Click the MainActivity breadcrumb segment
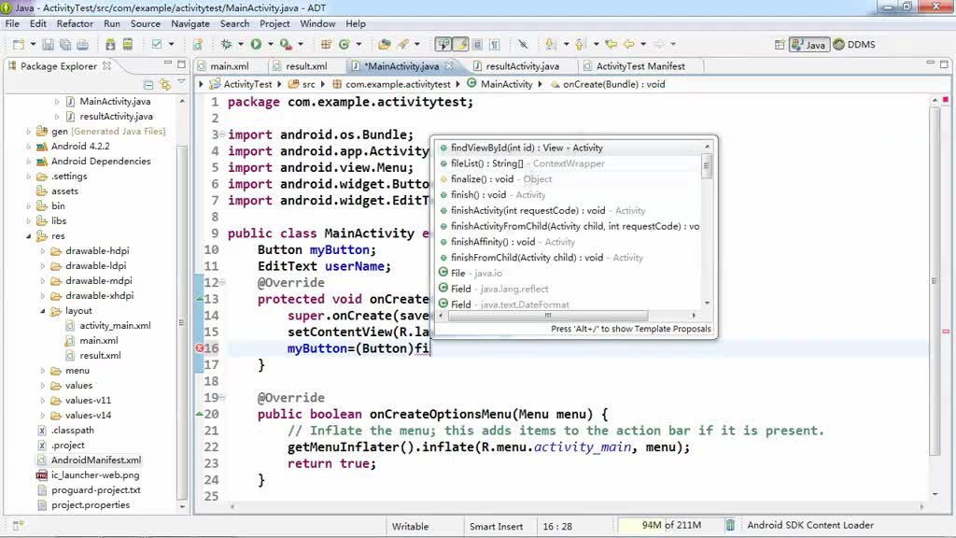Screen dimensions: 956x538 pos(500,84)
